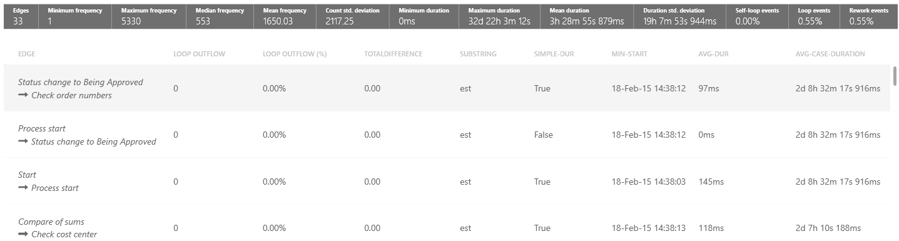The height and width of the screenshot is (241, 899).
Task: Select the Process start edge row
Action: tap(447, 135)
